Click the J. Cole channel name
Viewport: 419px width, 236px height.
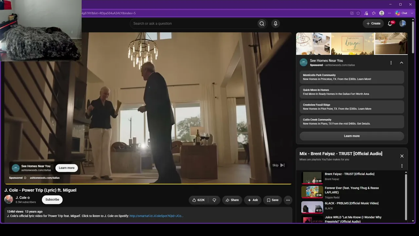pyautogui.click(x=21, y=198)
